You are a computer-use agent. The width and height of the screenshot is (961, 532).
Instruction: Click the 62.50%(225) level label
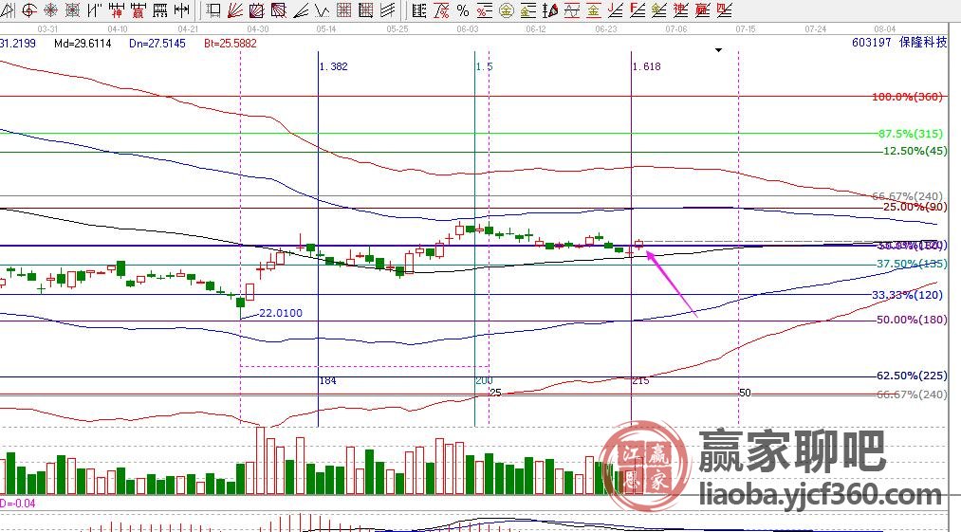click(x=912, y=376)
